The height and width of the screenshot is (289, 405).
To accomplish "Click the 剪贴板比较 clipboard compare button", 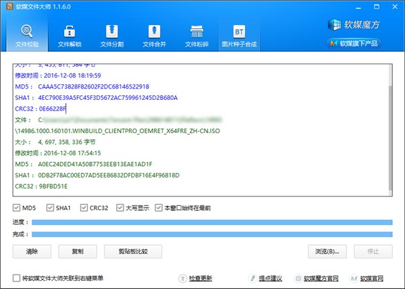I will (133, 251).
